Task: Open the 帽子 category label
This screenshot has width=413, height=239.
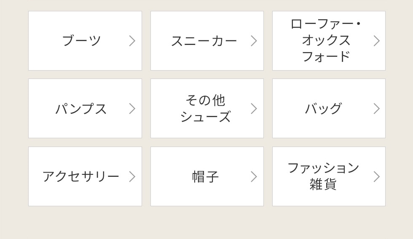Action: [x=205, y=177]
